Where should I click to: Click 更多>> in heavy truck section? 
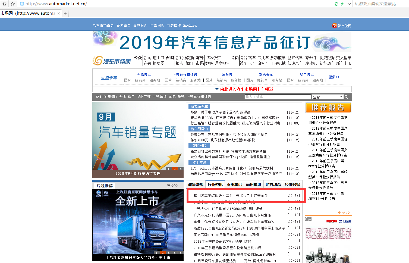tap(334, 77)
